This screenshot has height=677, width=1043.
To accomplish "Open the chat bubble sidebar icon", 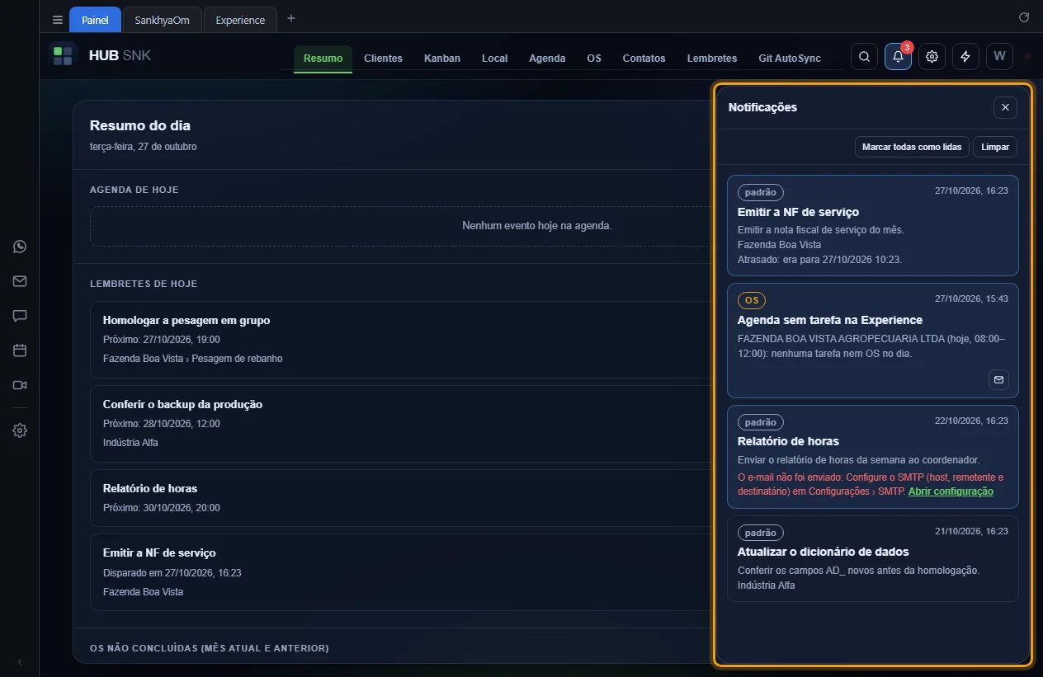I will click(20, 316).
